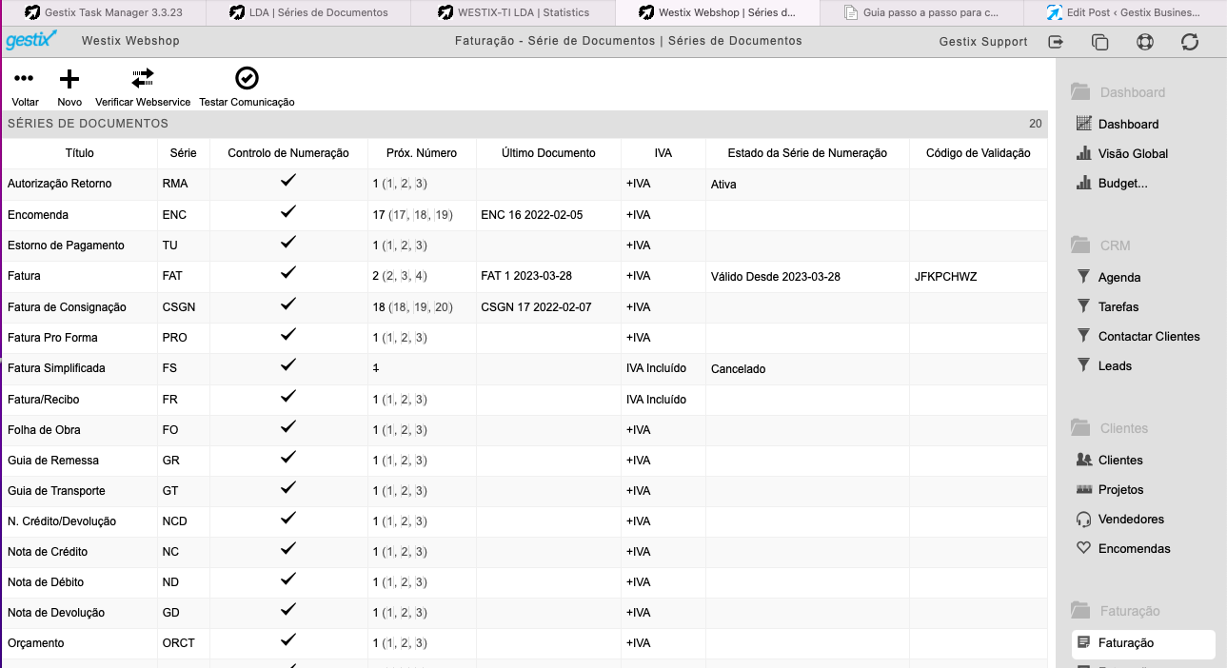Open Vendedores in the sidebar
The height and width of the screenshot is (668, 1227).
point(1131,519)
